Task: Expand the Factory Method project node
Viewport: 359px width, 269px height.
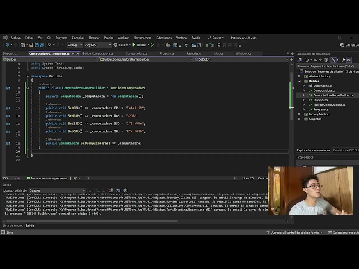Action: pos(300,114)
